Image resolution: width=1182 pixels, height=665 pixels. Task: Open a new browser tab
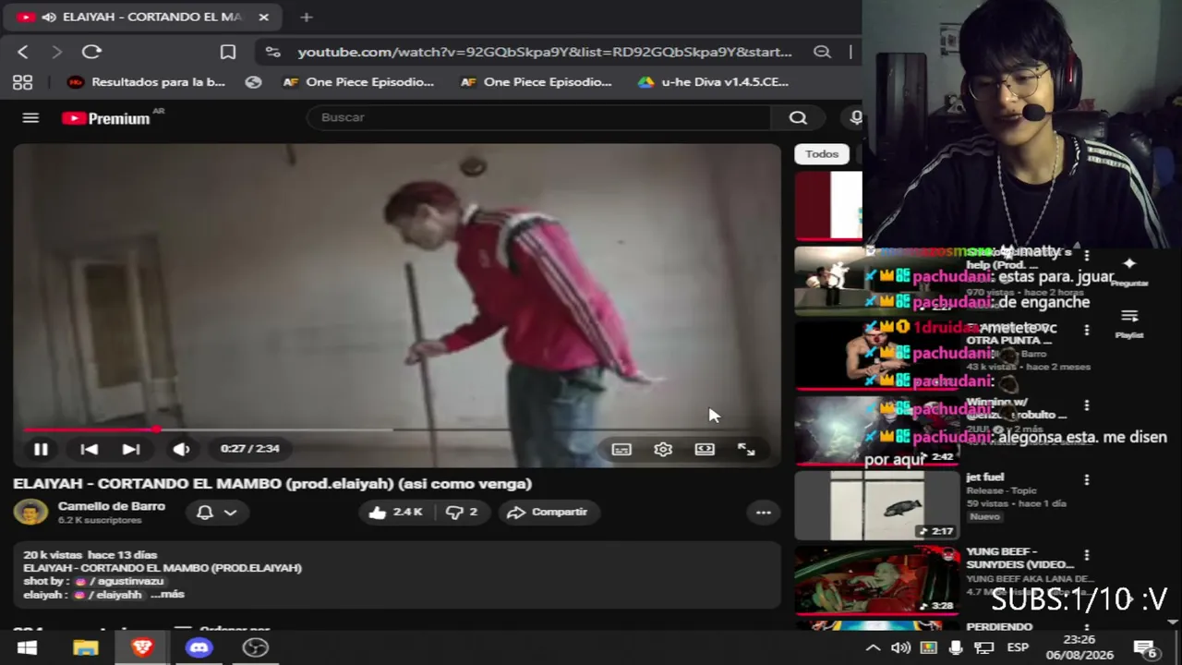click(x=307, y=17)
